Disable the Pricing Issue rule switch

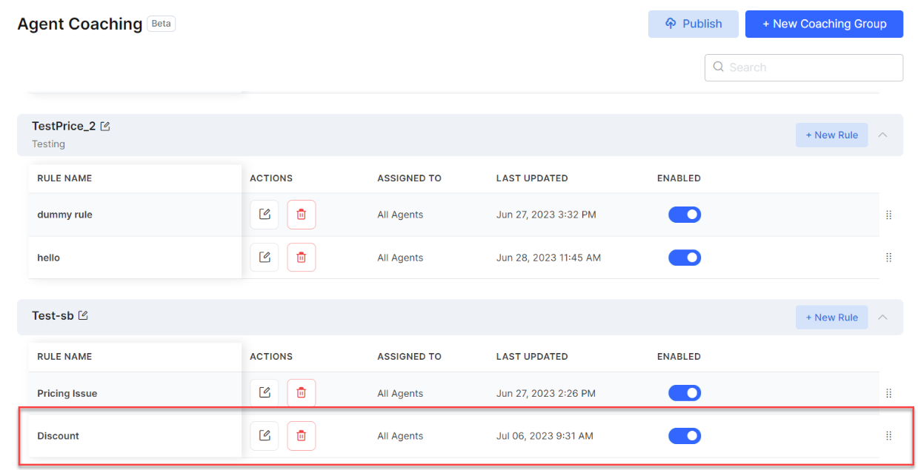pos(685,393)
